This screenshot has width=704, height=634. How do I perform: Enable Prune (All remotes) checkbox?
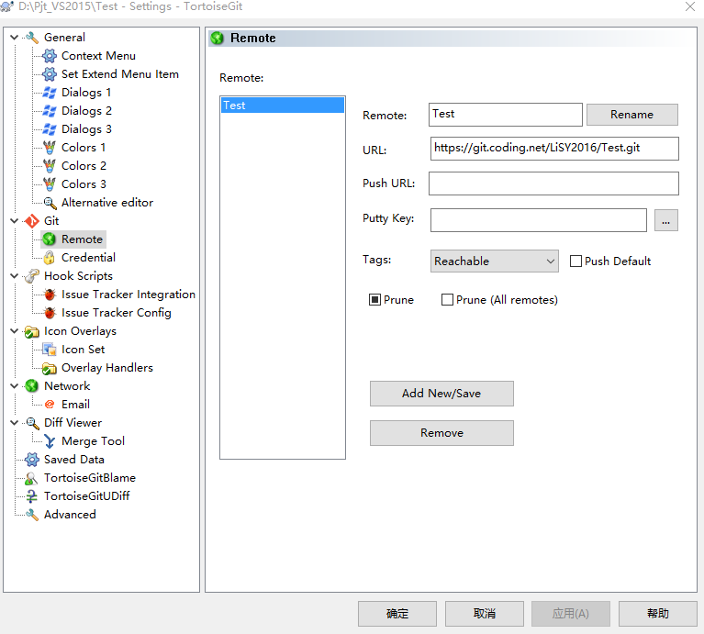[448, 300]
